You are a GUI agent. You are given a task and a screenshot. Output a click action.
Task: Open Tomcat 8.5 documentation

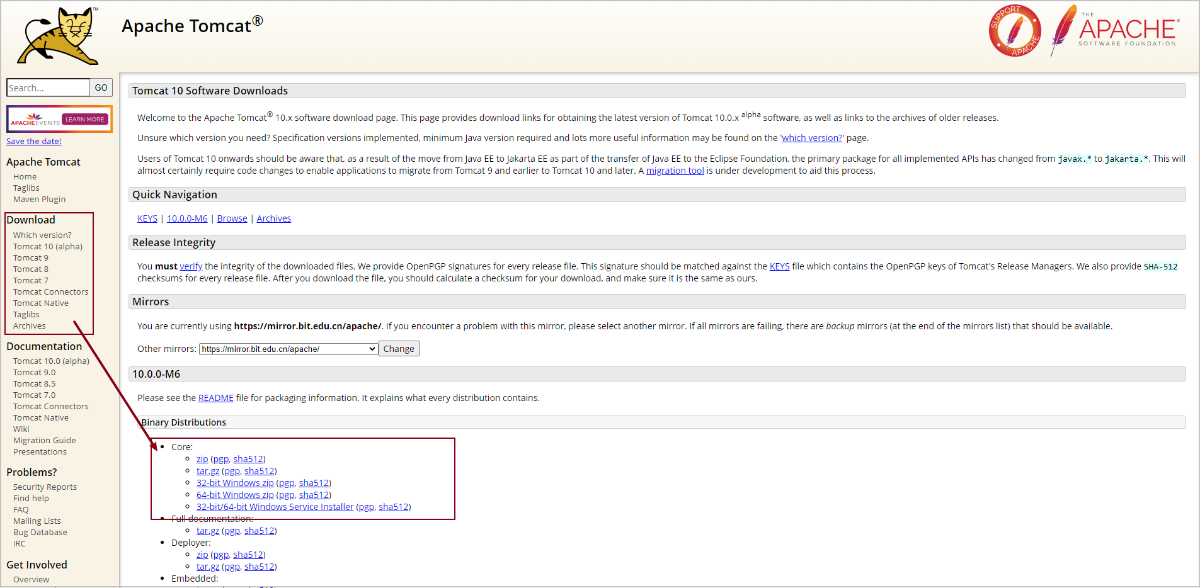pyautogui.click(x=35, y=384)
